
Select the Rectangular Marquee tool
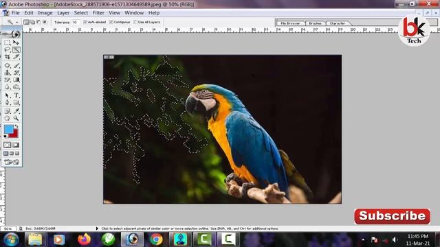click(x=8, y=43)
